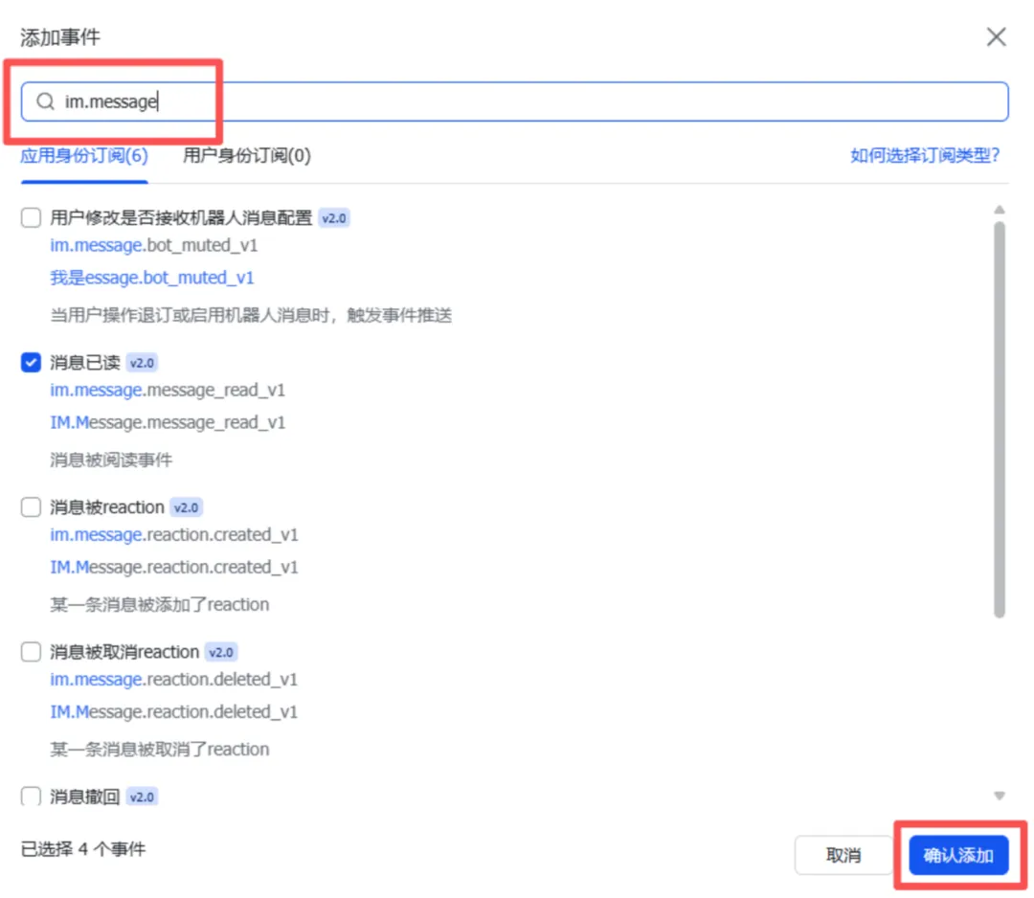Screen dimensions: 1034x898
Task: Click im.message.message_read_v1 event name
Action: tap(168, 391)
